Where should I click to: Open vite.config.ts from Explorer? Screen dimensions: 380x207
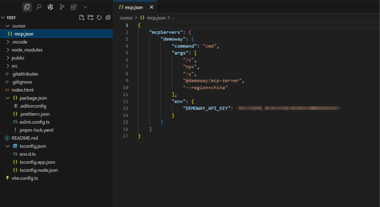[25, 178]
